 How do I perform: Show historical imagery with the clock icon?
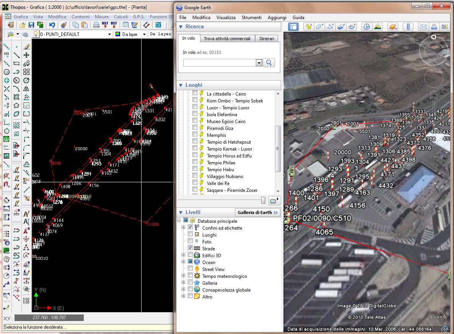click(x=366, y=27)
